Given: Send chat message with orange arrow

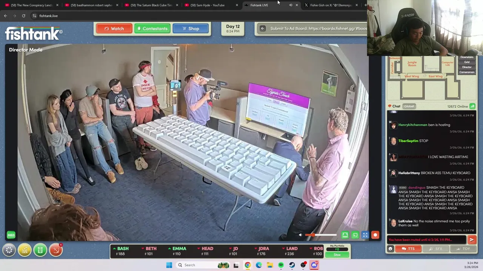Looking at the screenshot, I should [472, 240].
